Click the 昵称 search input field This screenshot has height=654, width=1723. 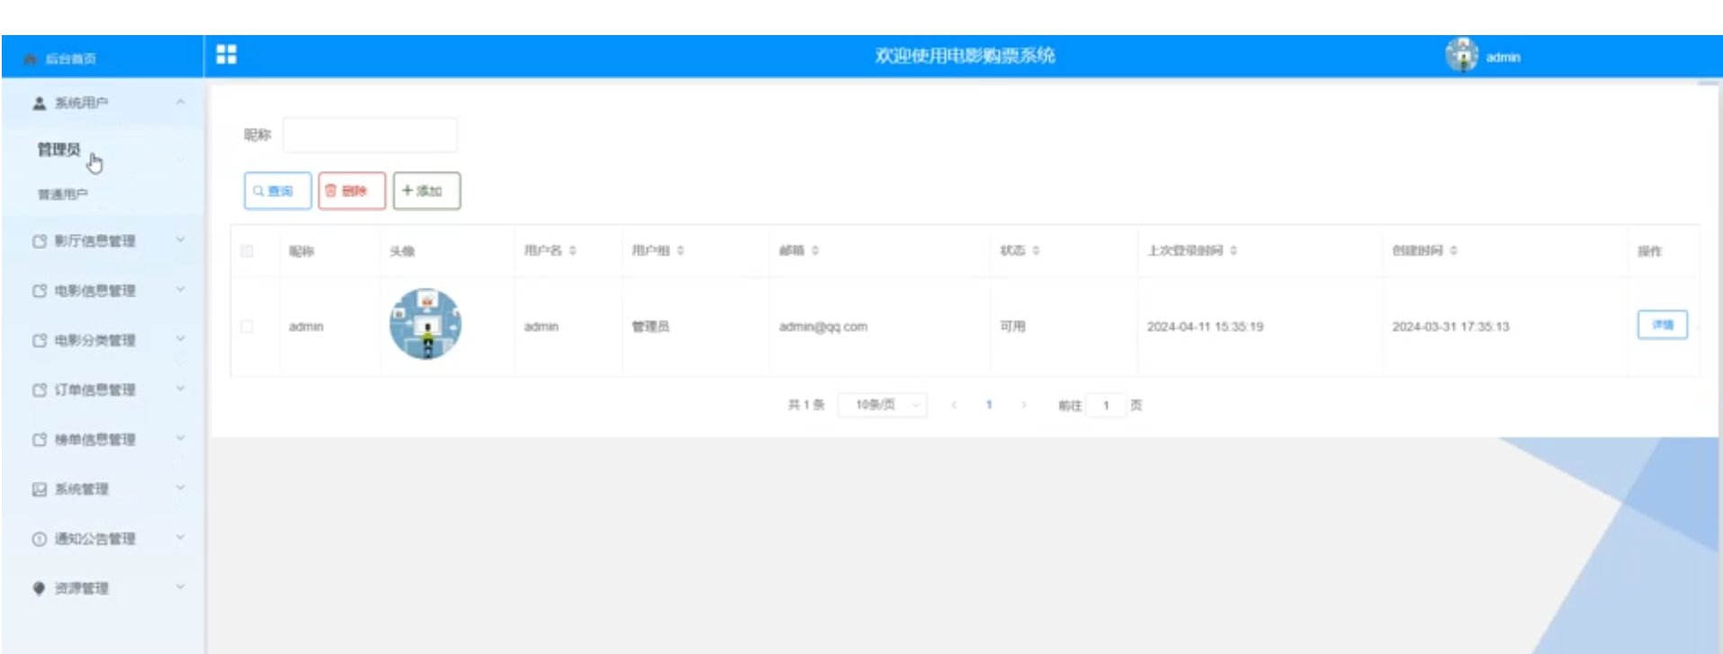tap(370, 135)
